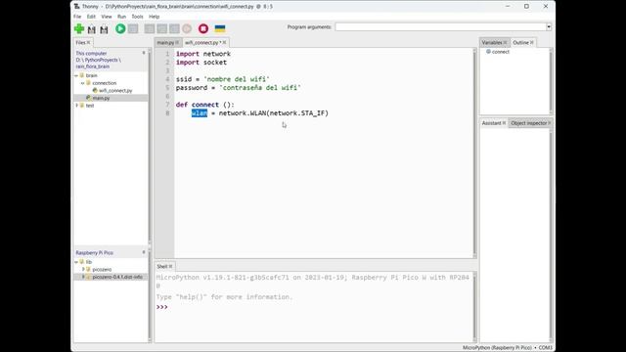Switch to the Variables tab
Screen dimensions: 626x352
click(x=491, y=42)
